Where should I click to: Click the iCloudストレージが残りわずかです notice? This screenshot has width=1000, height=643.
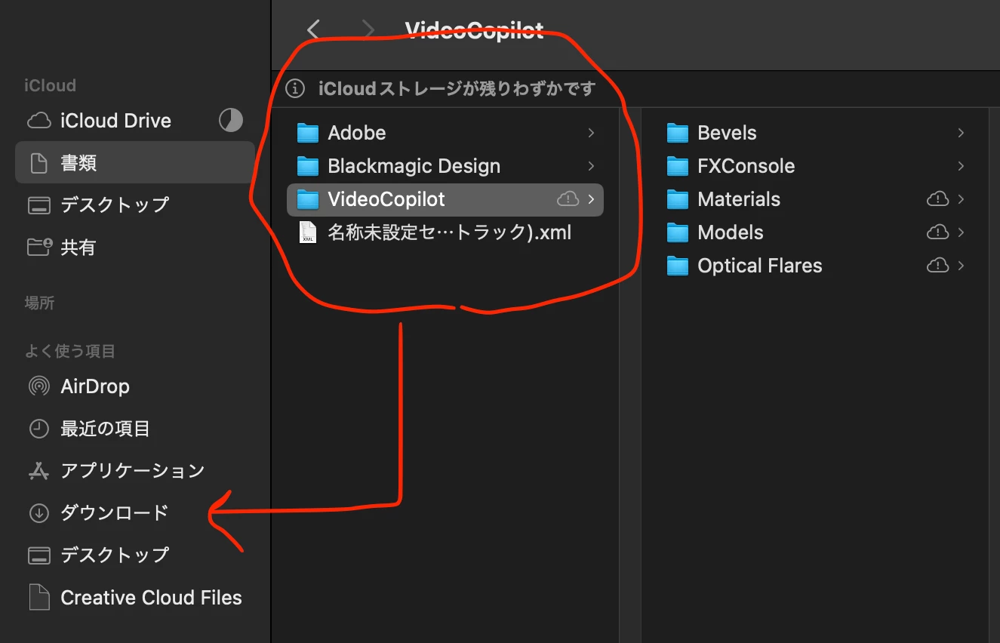click(x=457, y=89)
